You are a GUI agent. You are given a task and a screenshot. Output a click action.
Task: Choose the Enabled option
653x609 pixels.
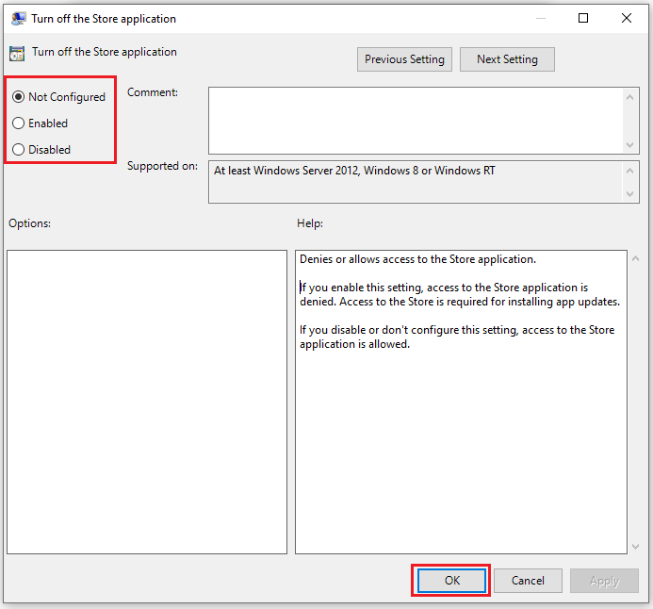click(x=19, y=123)
